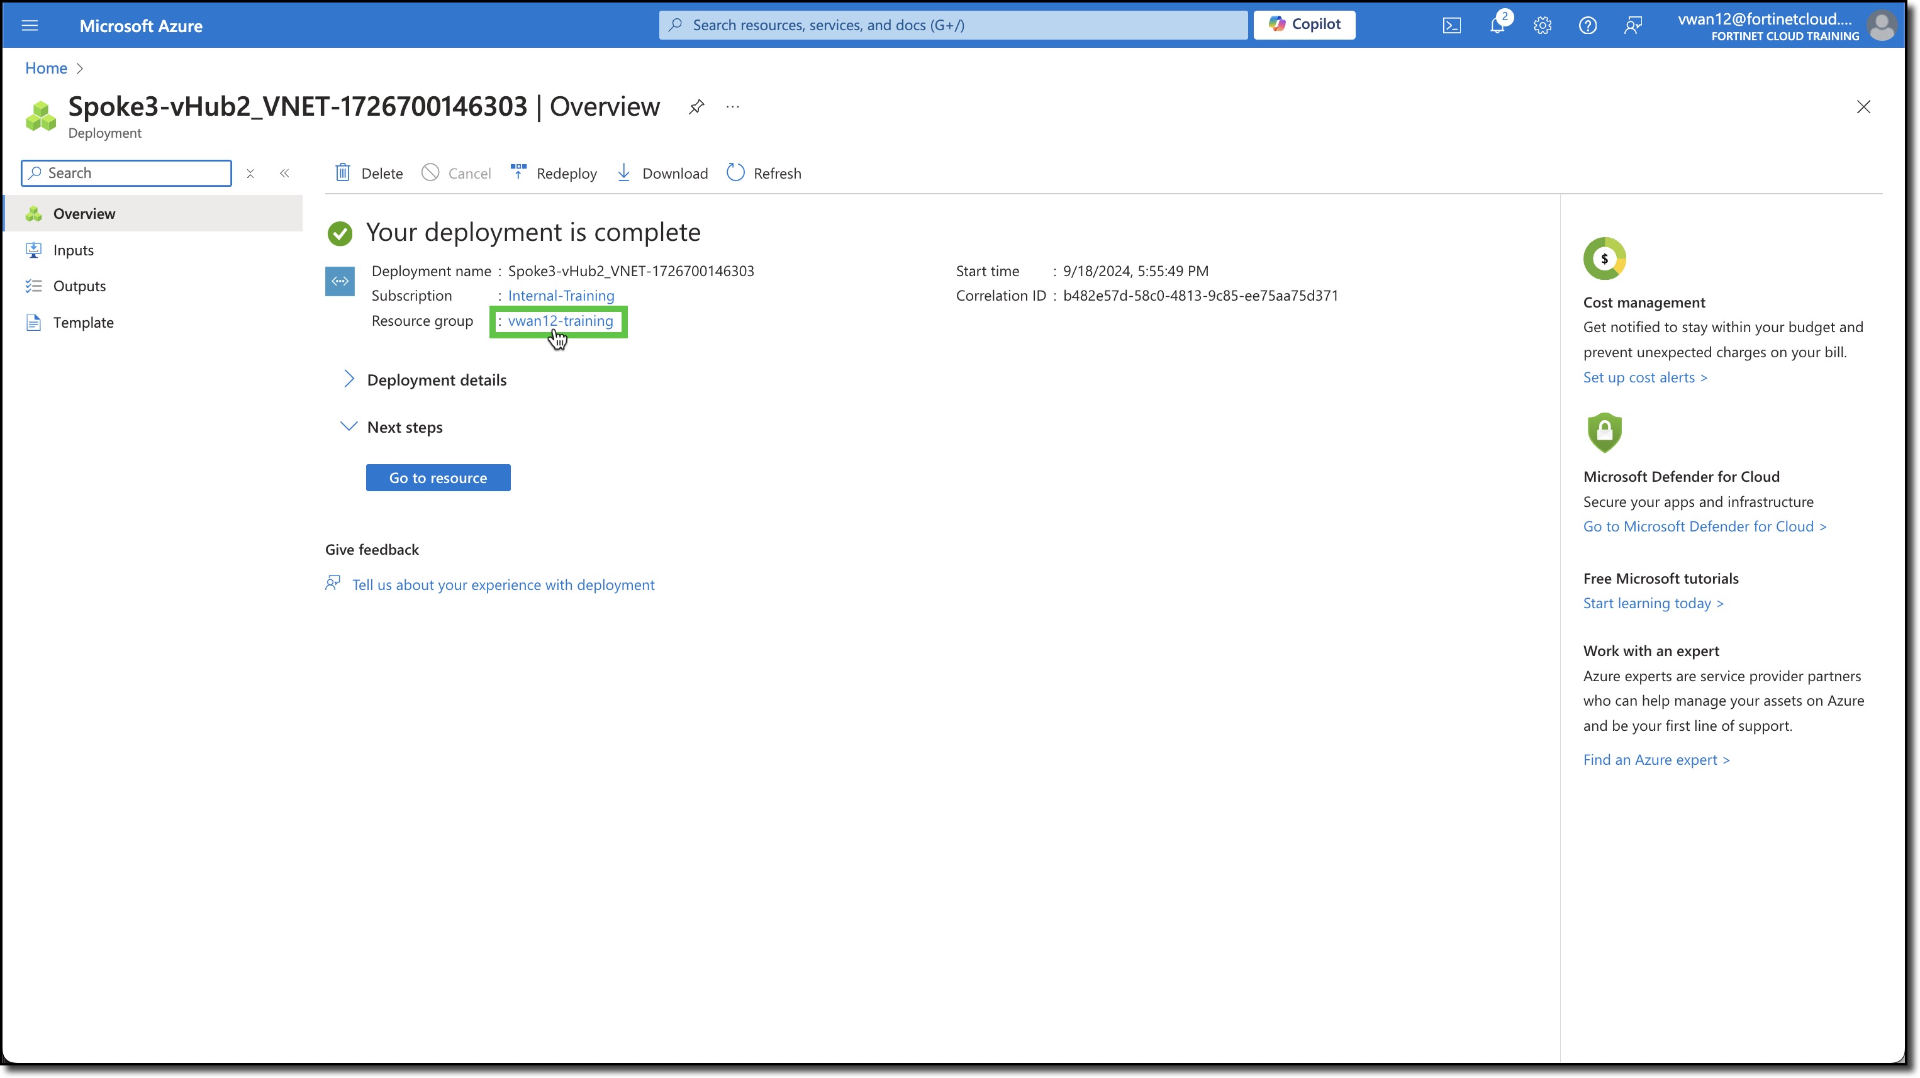Close the deployment overview blade
This screenshot has width=1920, height=1078.
coord(1863,108)
